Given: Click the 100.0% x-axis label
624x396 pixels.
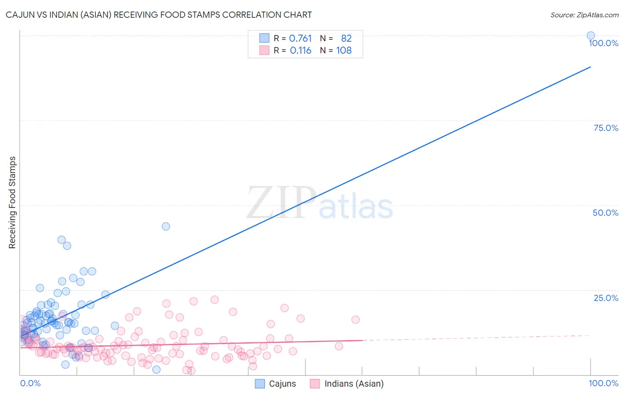Looking at the screenshot, I should coord(604,383).
